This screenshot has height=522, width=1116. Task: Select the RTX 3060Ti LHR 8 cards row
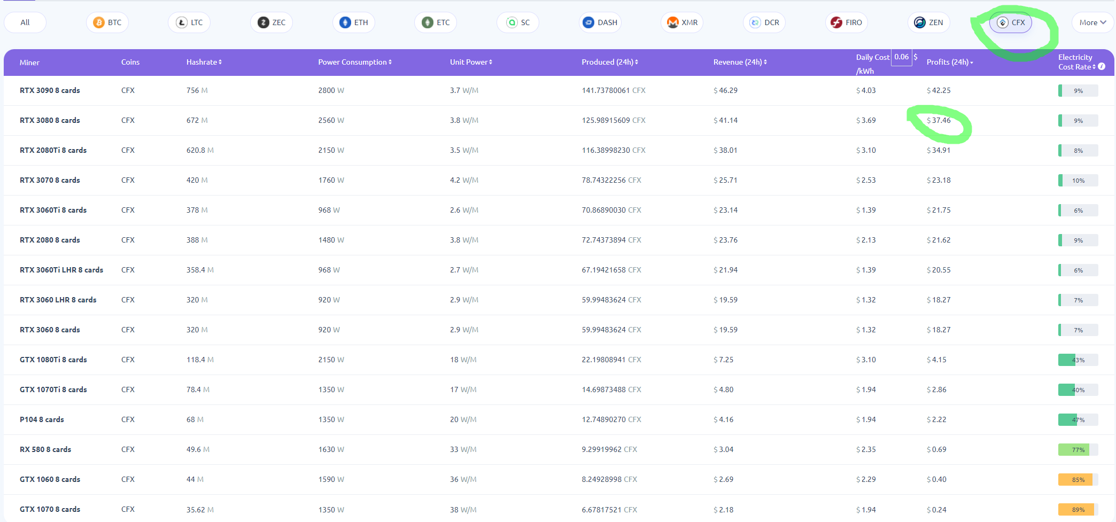559,270
